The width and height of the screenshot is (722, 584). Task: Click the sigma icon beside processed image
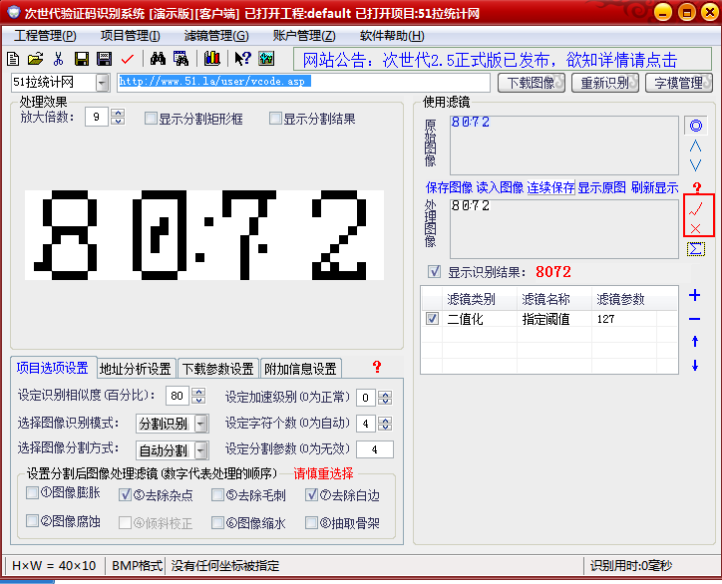pyautogui.click(x=696, y=248)
